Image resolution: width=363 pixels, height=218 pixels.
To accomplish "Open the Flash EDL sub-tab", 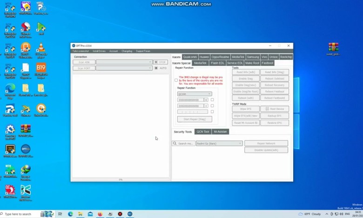I will coord(217,63).
